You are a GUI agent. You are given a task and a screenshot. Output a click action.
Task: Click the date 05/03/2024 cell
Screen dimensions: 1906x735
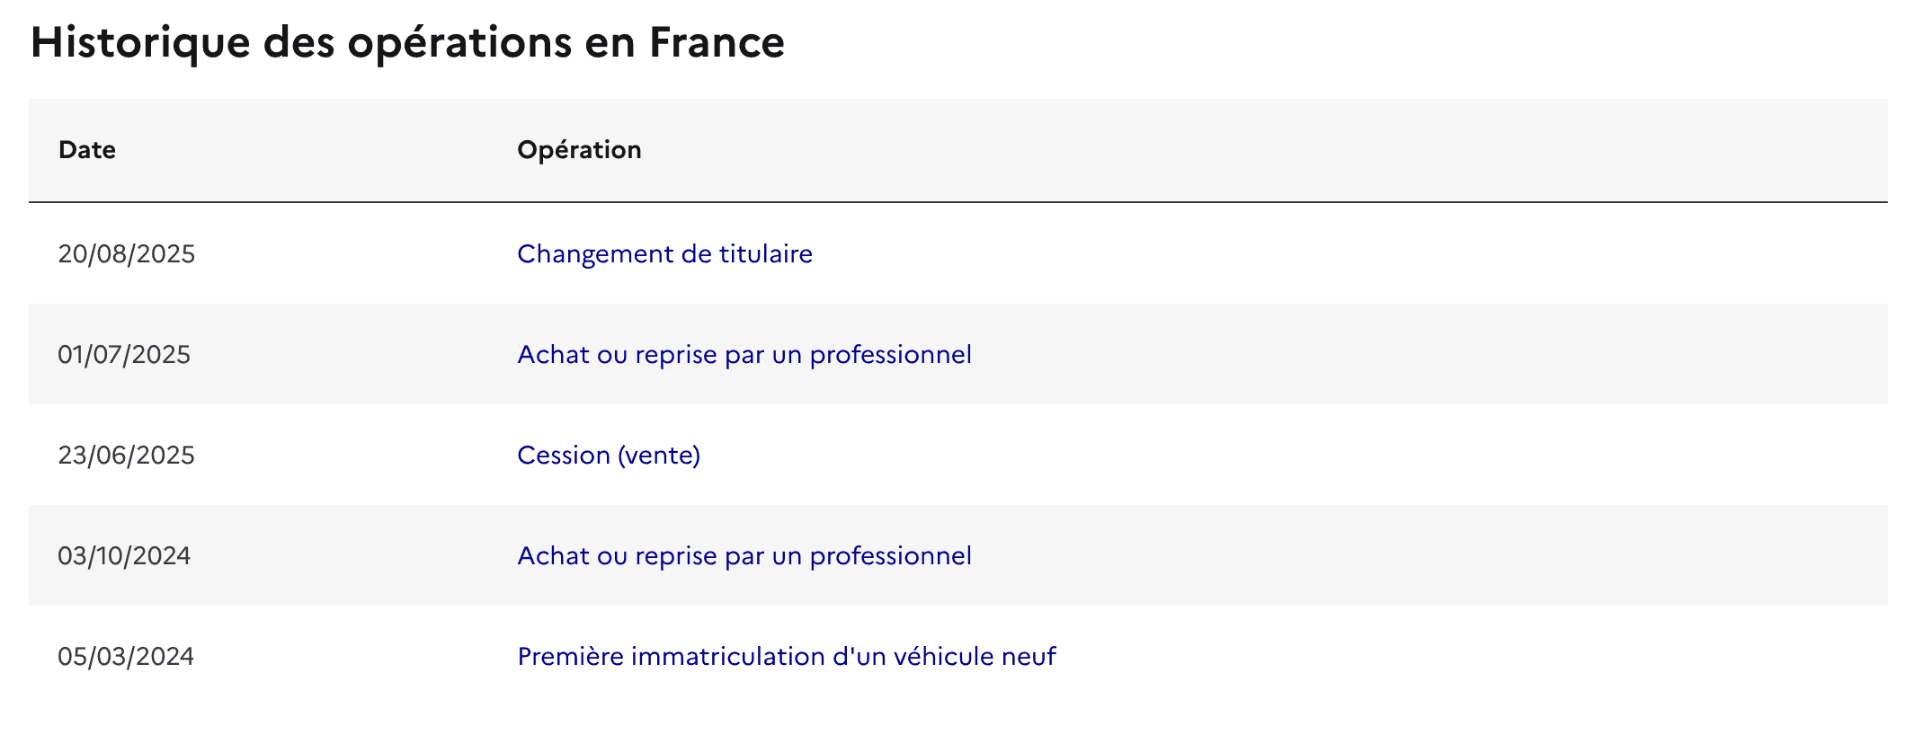126,657
